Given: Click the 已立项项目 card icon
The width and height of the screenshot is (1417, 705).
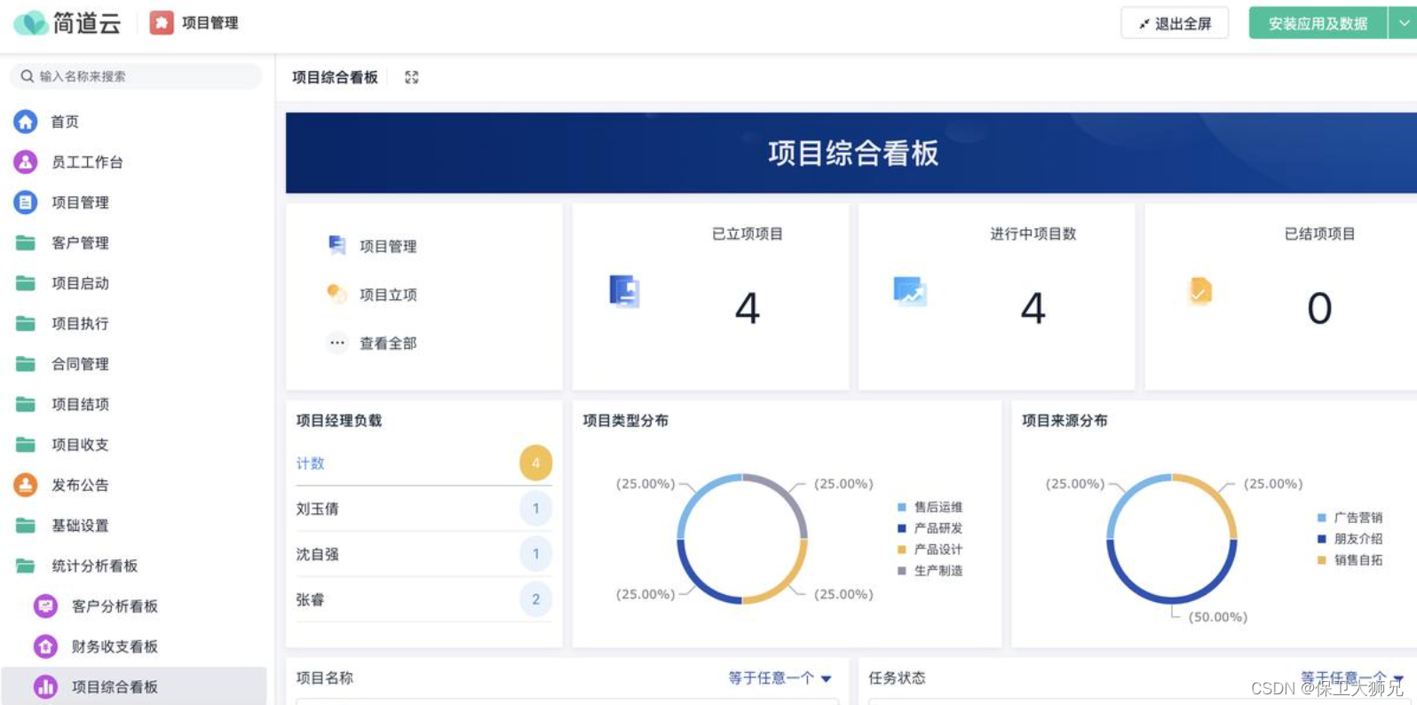Looking at the screenshot, I should [624, 291].
